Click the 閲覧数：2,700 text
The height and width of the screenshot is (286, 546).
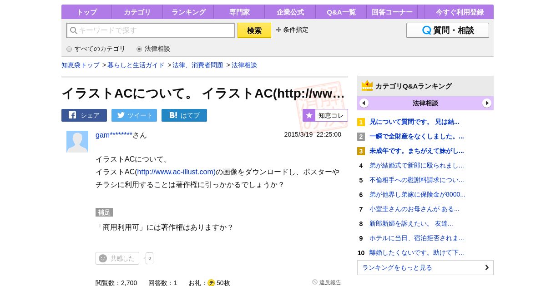116,282
